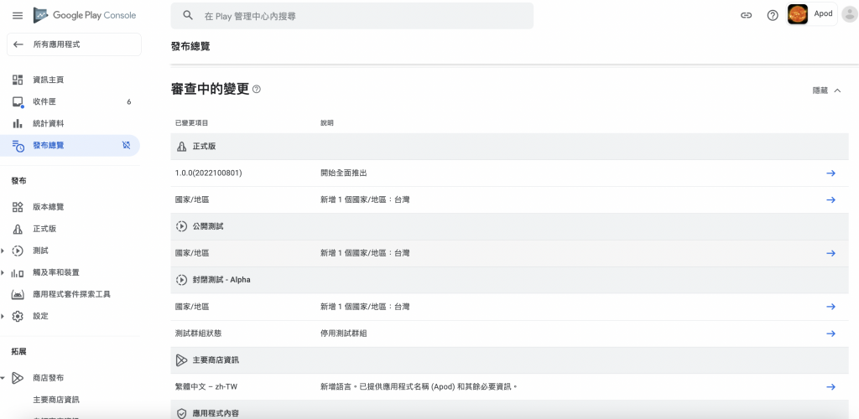Click 所有應用程式 back button

point(74,44)
